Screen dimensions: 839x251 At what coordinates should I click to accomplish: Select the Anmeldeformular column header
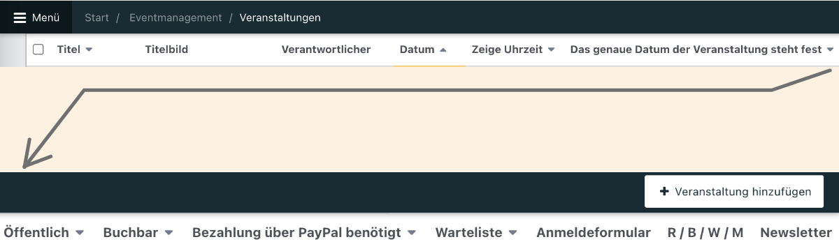coord(594,233)
